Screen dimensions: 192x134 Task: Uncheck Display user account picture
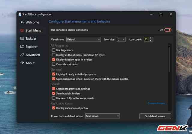point(54,108)
